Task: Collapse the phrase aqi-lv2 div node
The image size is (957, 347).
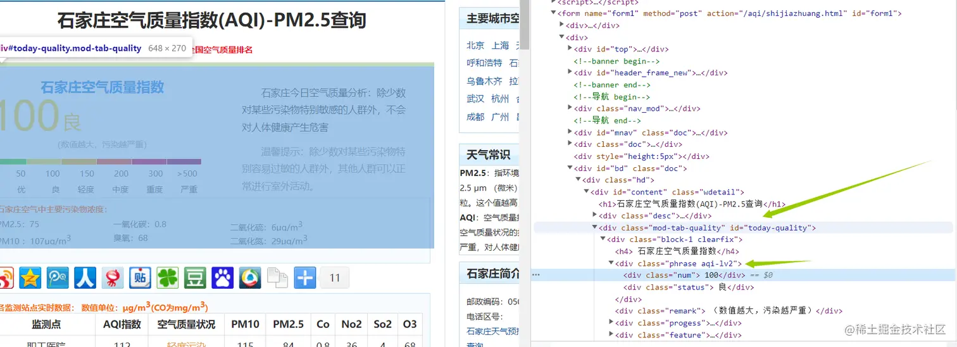Action: tap(611, 263)
